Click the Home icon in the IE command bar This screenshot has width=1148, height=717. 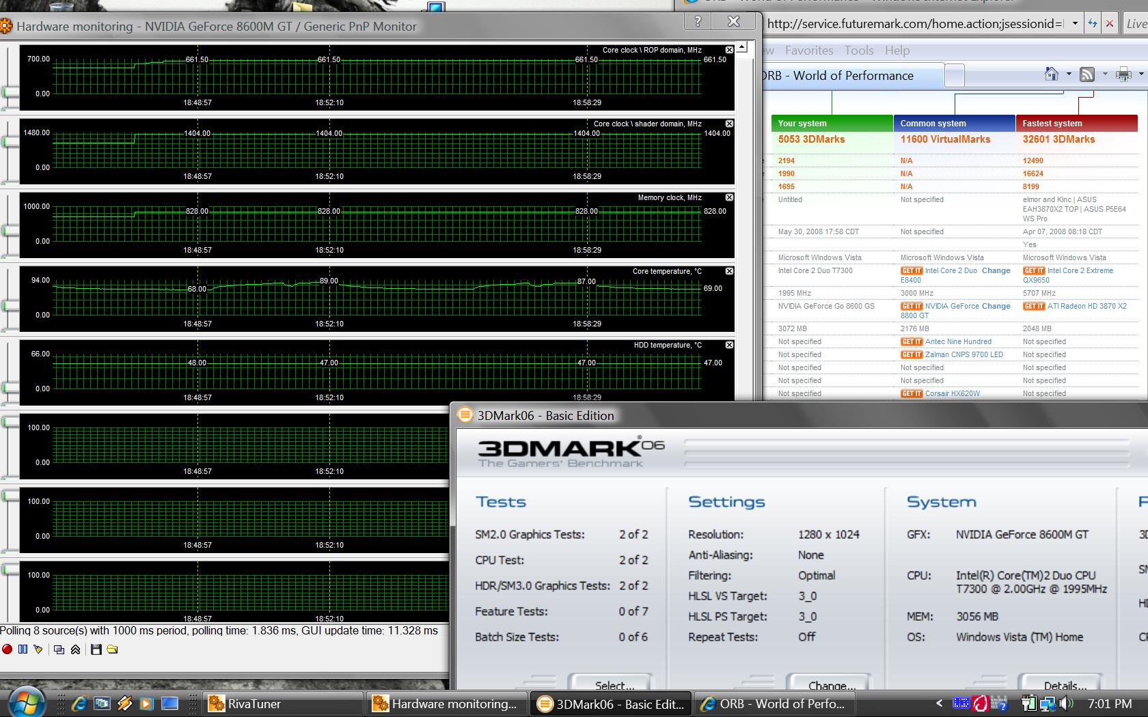pyautogui.click(x=1052, y=74)
